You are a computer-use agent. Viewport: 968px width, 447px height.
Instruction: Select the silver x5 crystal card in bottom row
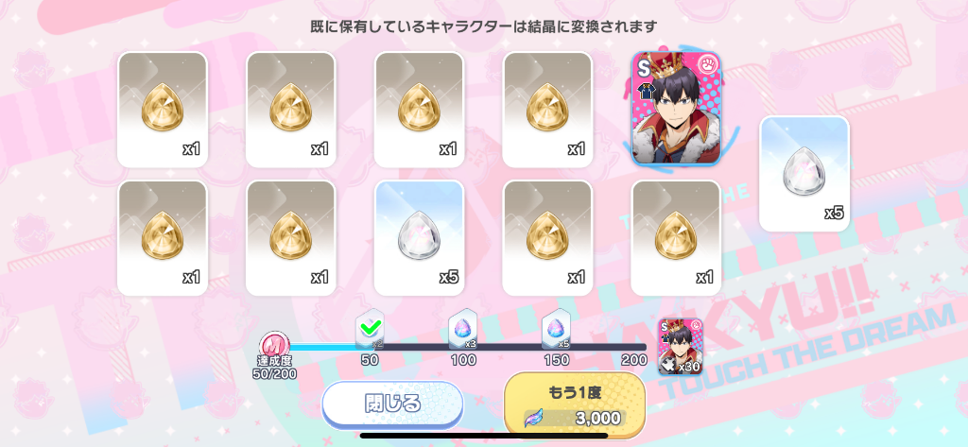click(x=419, y=238)
